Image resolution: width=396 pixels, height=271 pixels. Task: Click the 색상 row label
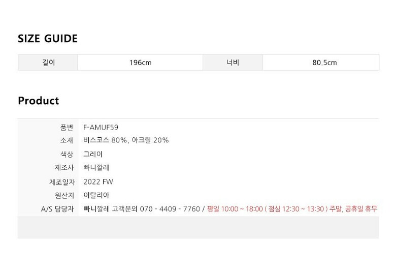[67, 154]
